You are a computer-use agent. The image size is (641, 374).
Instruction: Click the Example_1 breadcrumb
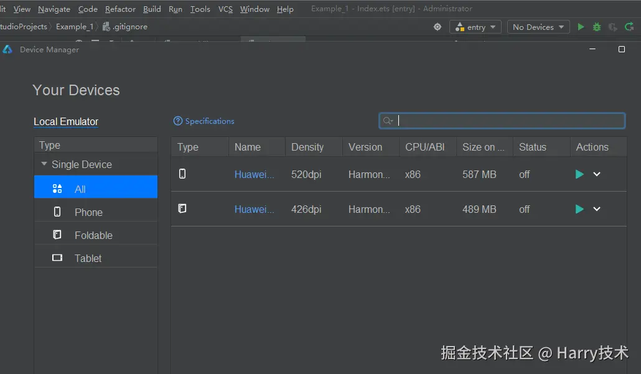click(x=75, y=27)
